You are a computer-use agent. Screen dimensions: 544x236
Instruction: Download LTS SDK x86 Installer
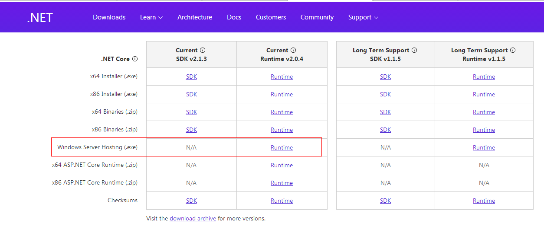click(386, 94)
